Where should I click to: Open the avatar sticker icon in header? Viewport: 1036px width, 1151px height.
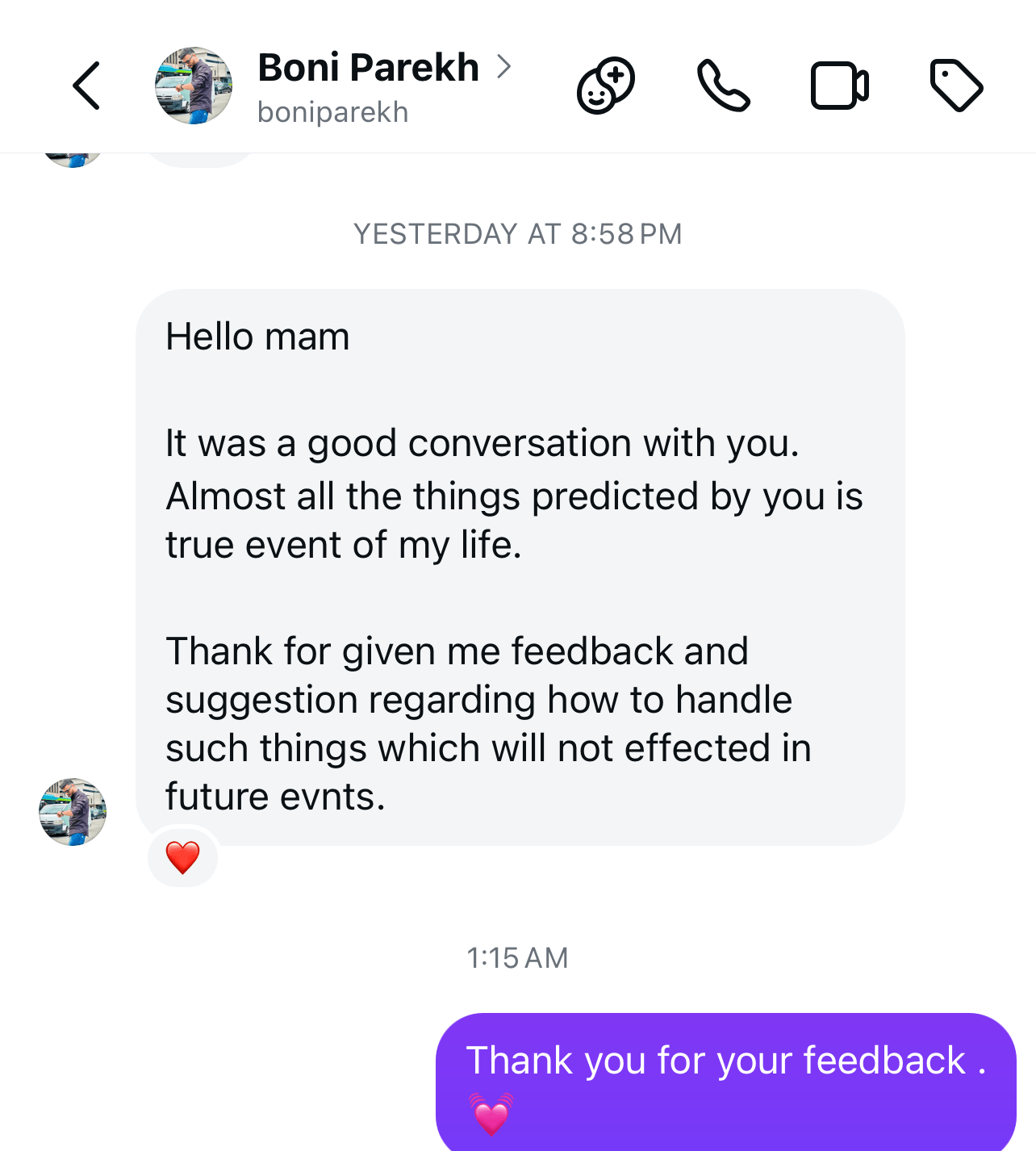pos(606,86)
